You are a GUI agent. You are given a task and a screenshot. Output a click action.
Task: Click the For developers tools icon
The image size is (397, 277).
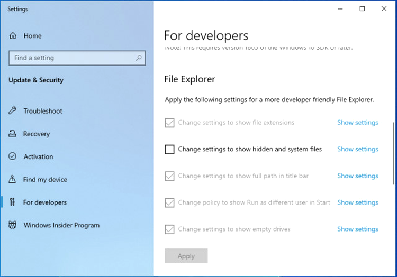coord(12,202)
